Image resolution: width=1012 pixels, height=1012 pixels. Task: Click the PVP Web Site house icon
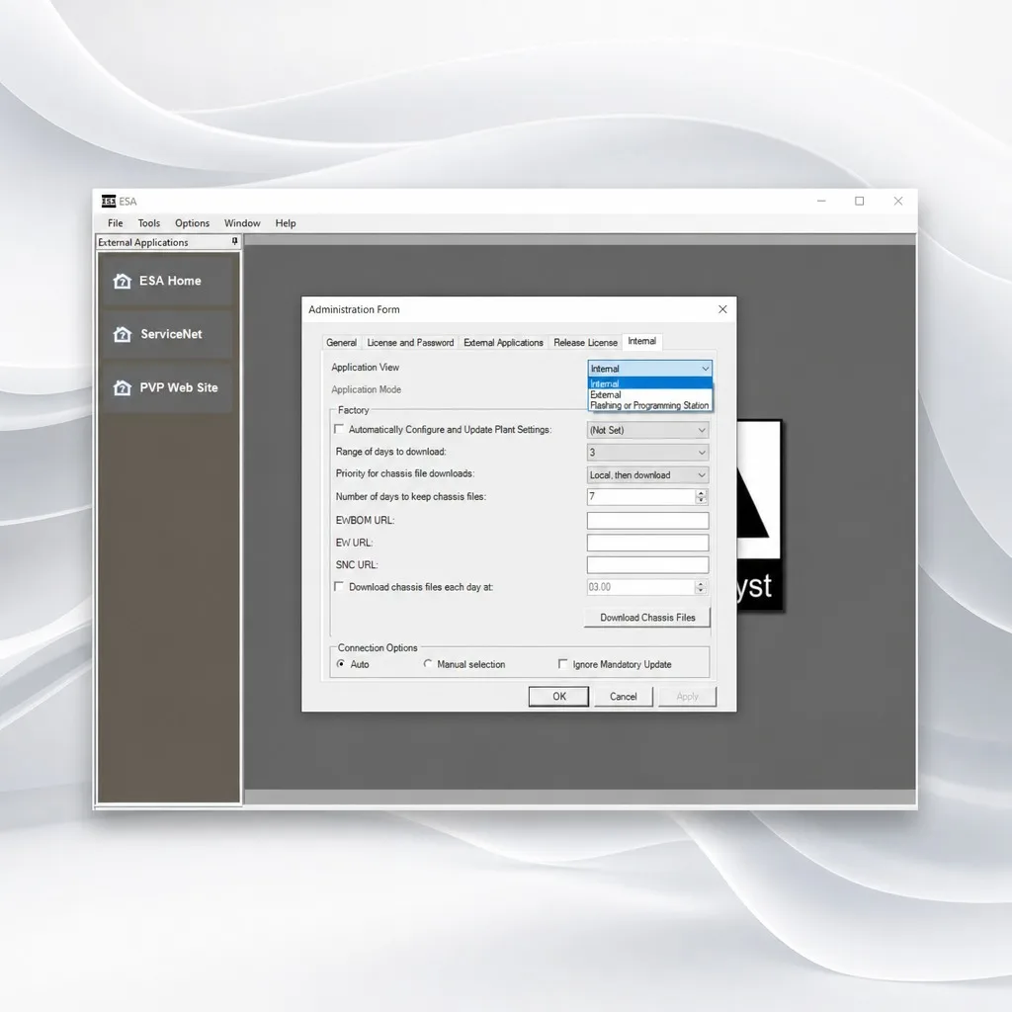tap(122, 387)
